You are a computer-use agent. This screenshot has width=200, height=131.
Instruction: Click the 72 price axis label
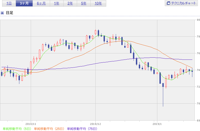(x=198, y=87)
